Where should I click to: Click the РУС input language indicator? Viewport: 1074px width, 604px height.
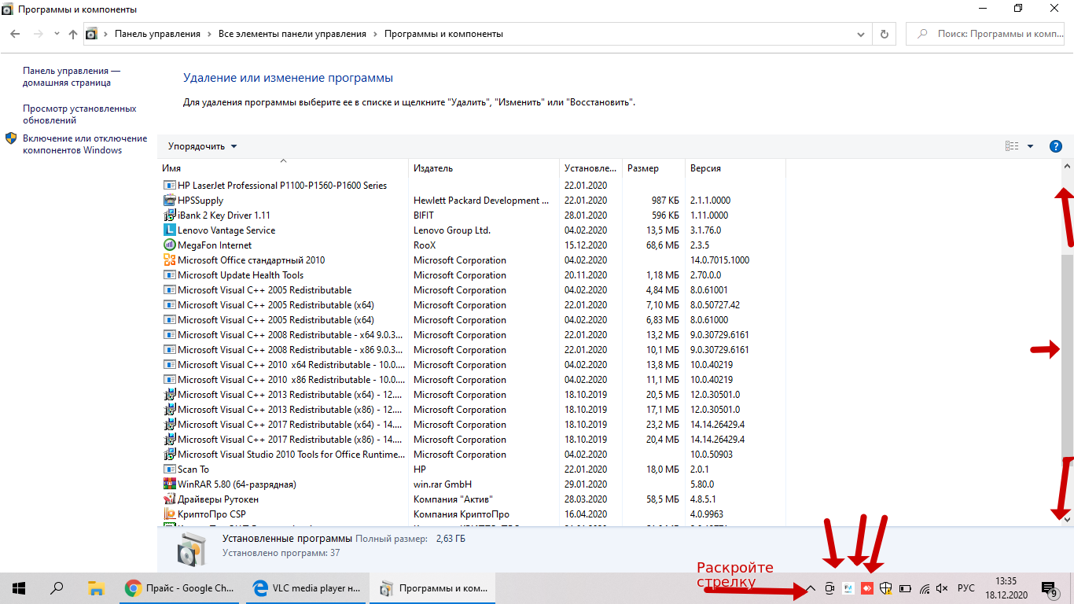[966, 588]
